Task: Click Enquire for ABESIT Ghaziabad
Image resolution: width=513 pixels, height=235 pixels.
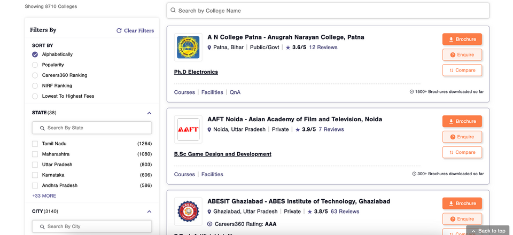Action: click(462, 218)
